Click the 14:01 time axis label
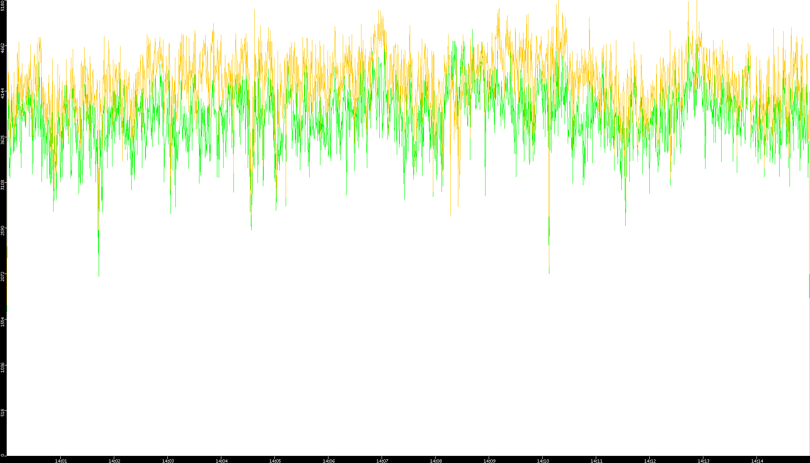The image size is (810, 463). tap(61, 461)
